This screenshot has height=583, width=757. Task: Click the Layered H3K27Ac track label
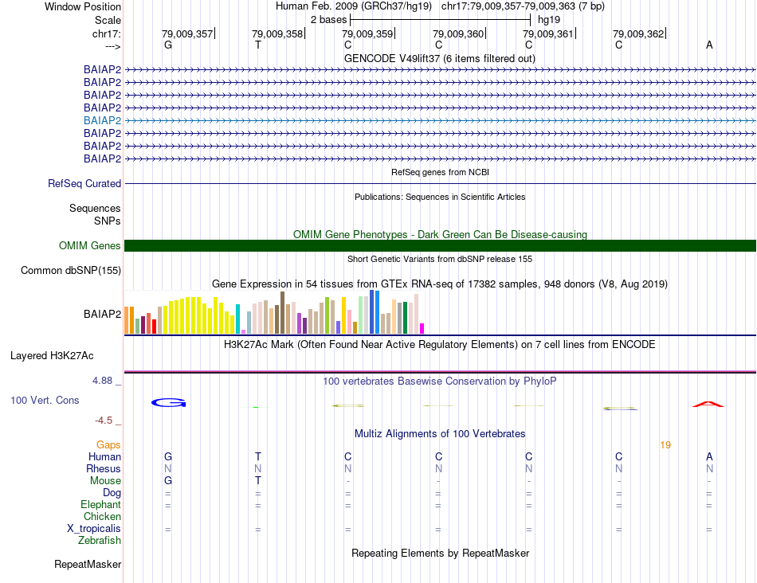tap(52, 356)
